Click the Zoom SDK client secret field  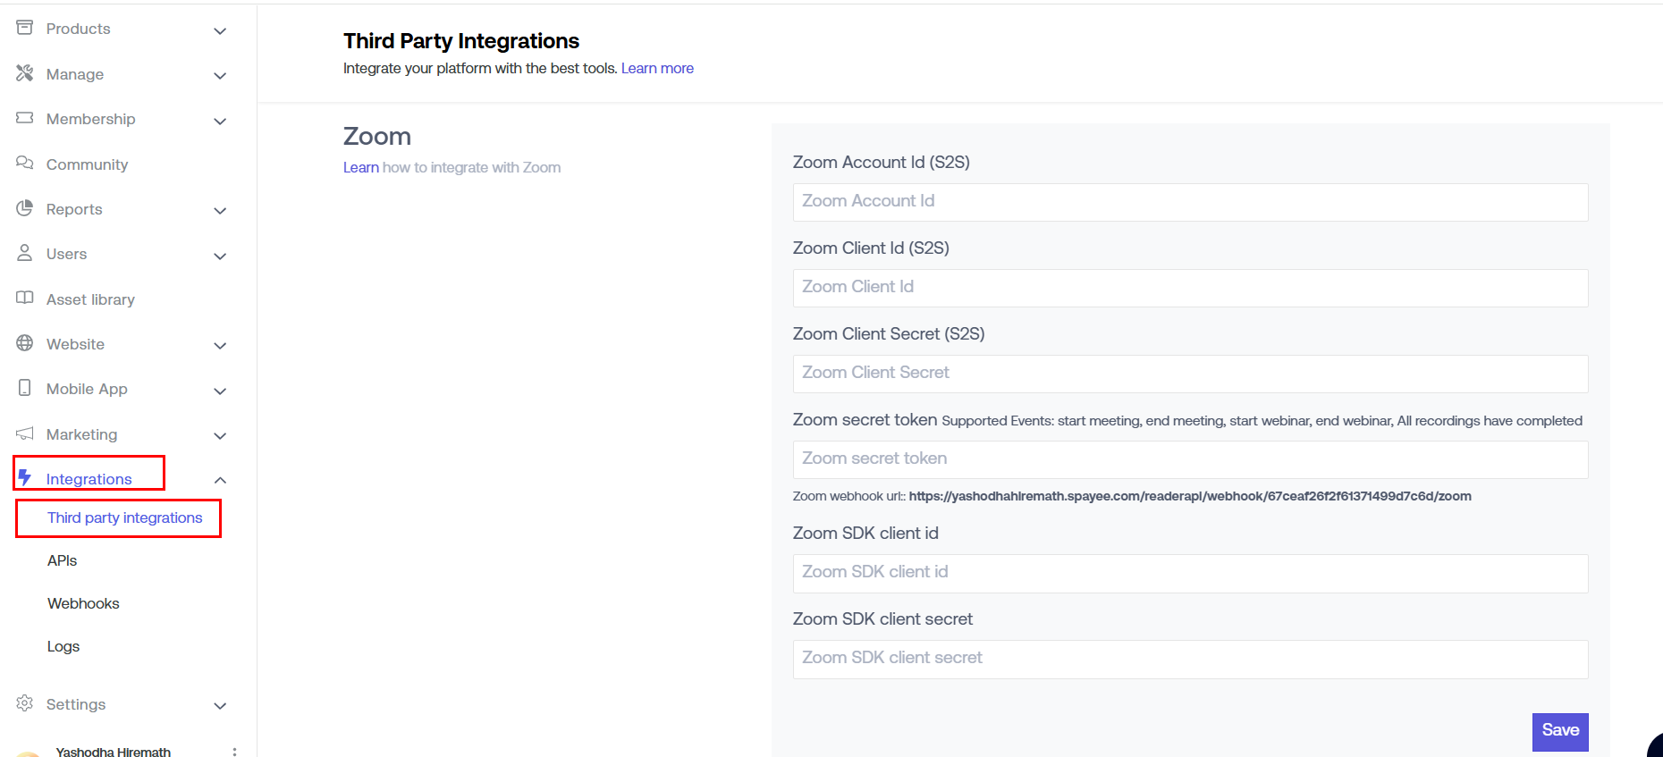(1190, 659)
